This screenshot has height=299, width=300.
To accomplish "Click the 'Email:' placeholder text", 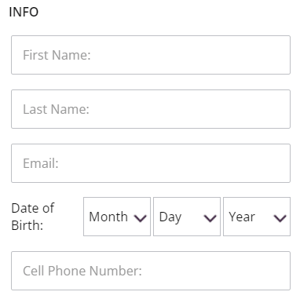I will click(x=41, y=163).
